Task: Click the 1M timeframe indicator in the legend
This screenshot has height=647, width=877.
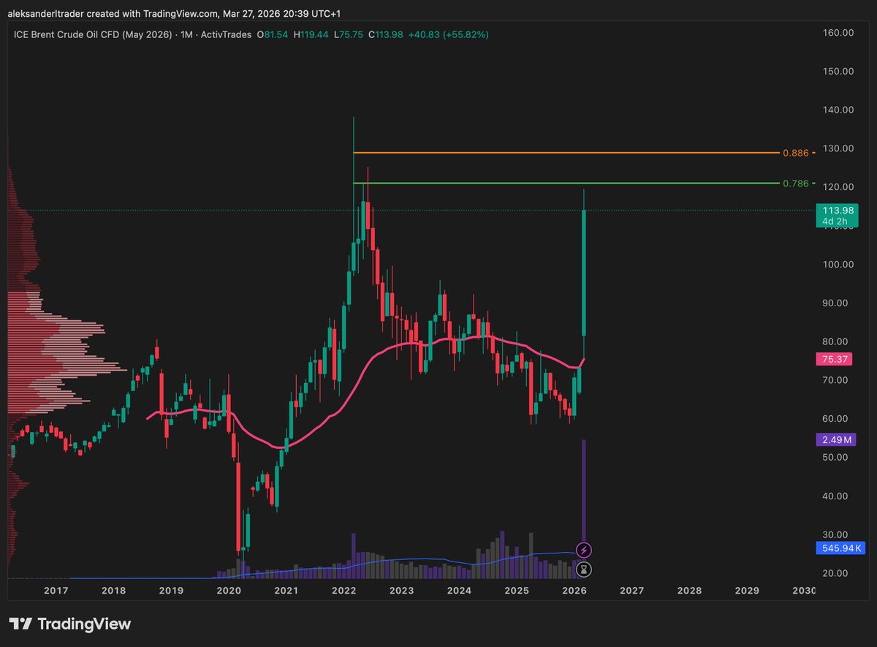Action: pyautogui.click(x=188, y=34)
